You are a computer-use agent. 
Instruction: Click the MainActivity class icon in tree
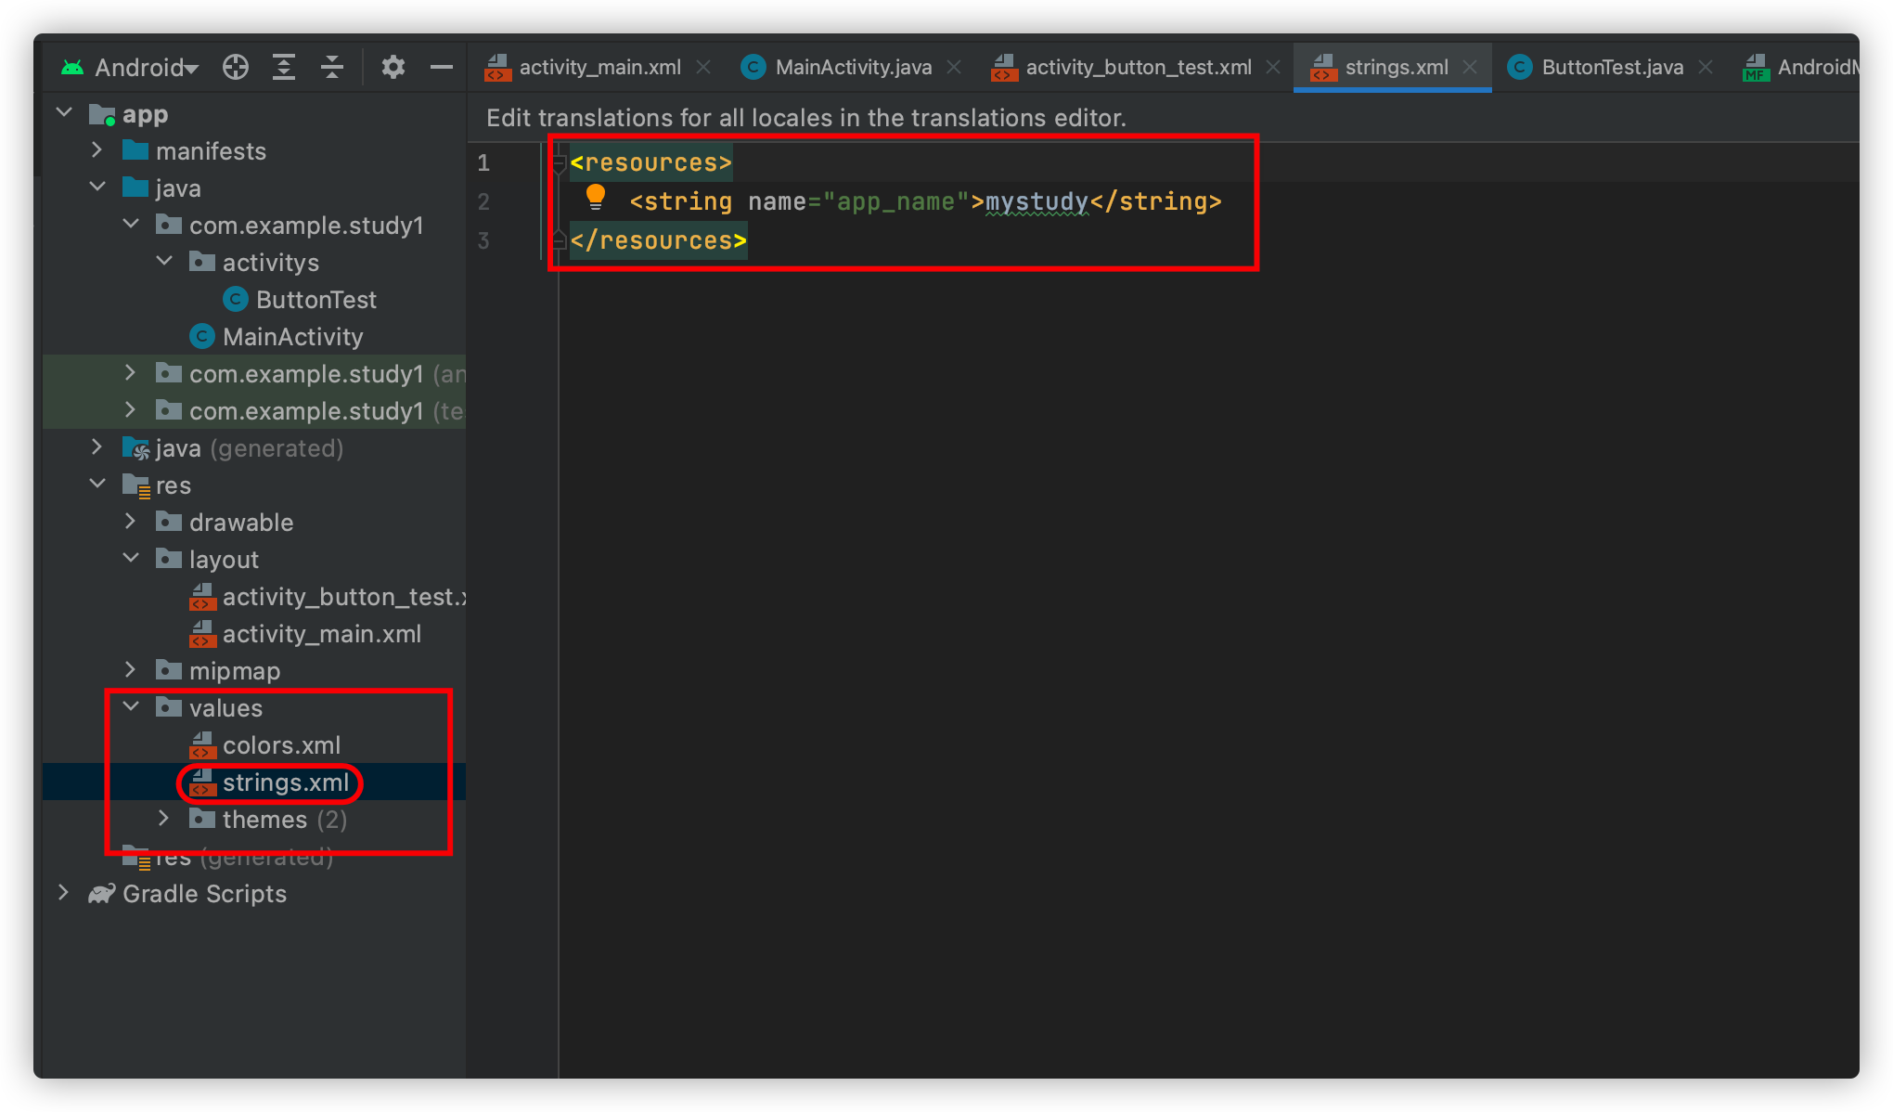[x=202, y=336]
